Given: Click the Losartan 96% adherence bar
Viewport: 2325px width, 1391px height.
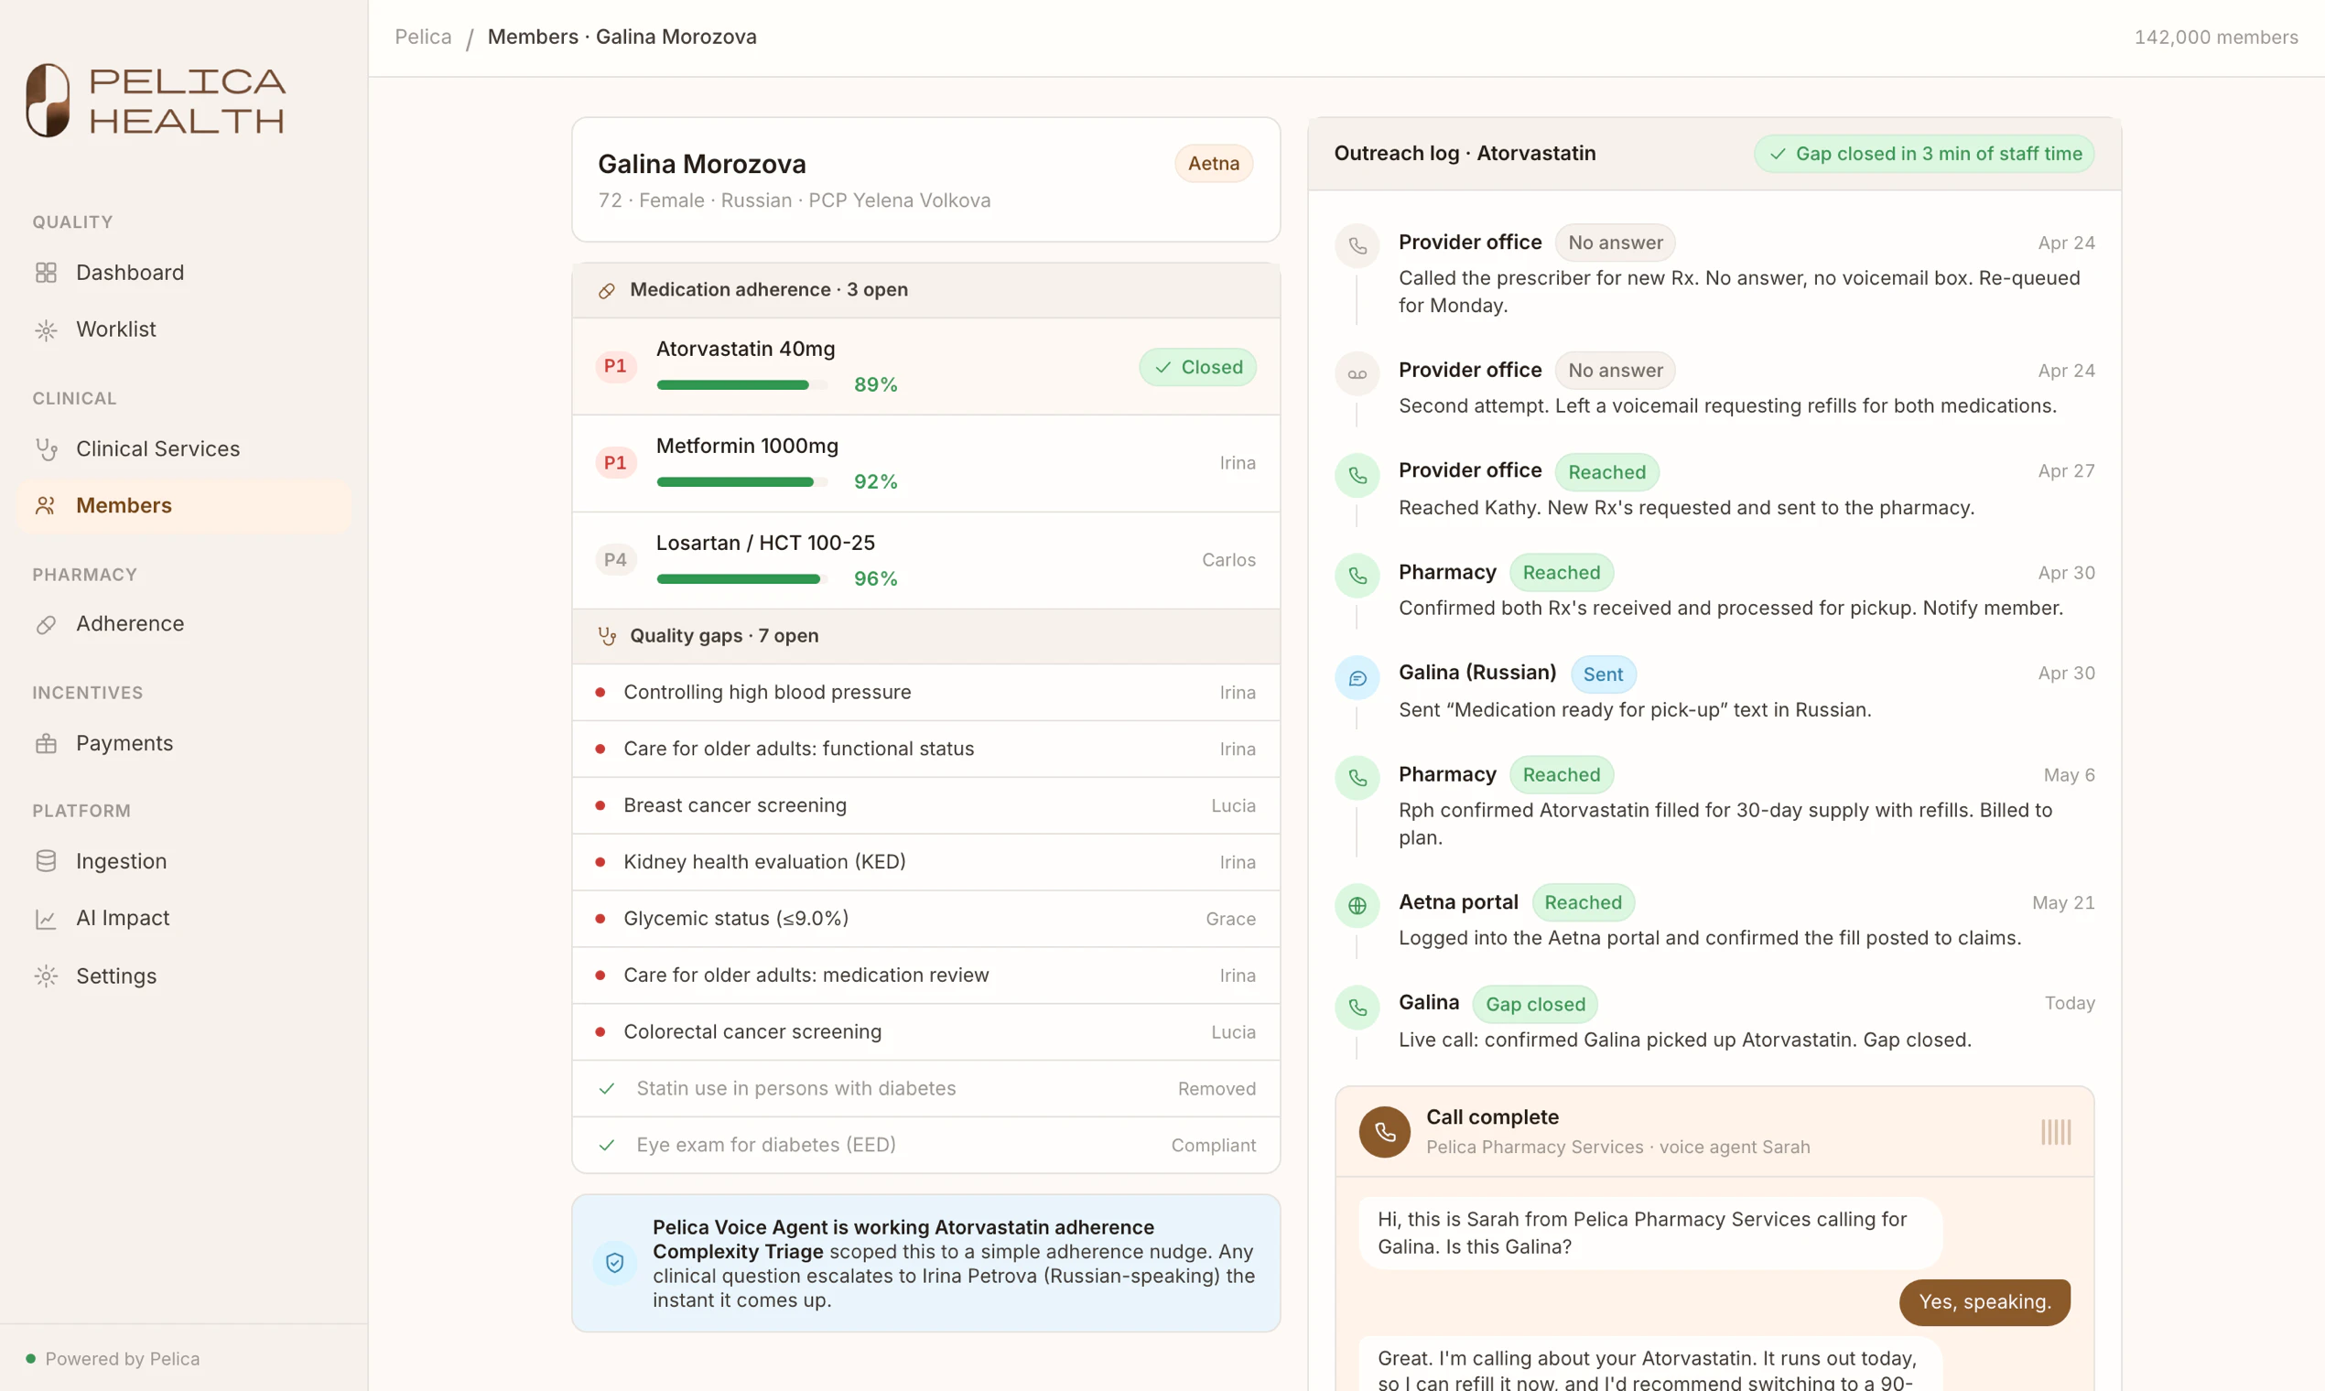Looking at the screenshot, I should pos(741,579).
